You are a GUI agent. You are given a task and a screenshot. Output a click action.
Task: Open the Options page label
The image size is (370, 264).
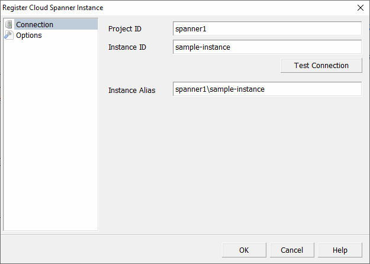click(x=29, y=35)
